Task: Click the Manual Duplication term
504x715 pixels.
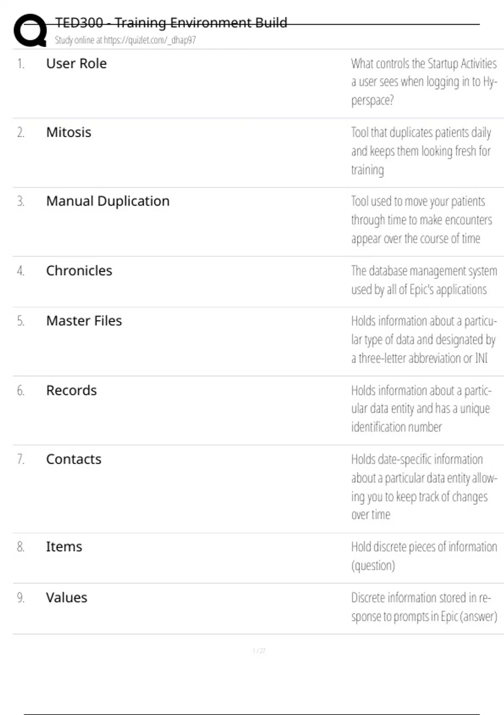Action: (x=108, y=201)
